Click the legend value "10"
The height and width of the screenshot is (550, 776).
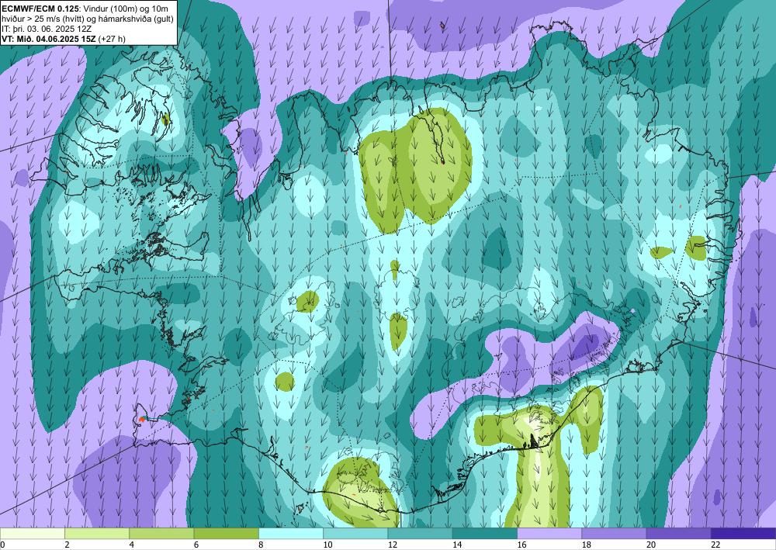327,545
